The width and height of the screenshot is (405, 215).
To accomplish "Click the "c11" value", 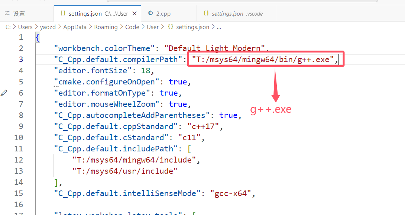I will point(189,137).
